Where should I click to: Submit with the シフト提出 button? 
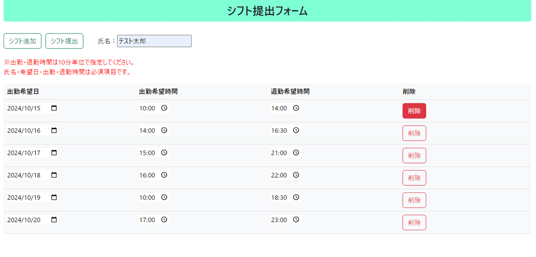pyautogui.click(x=64, y=41)
